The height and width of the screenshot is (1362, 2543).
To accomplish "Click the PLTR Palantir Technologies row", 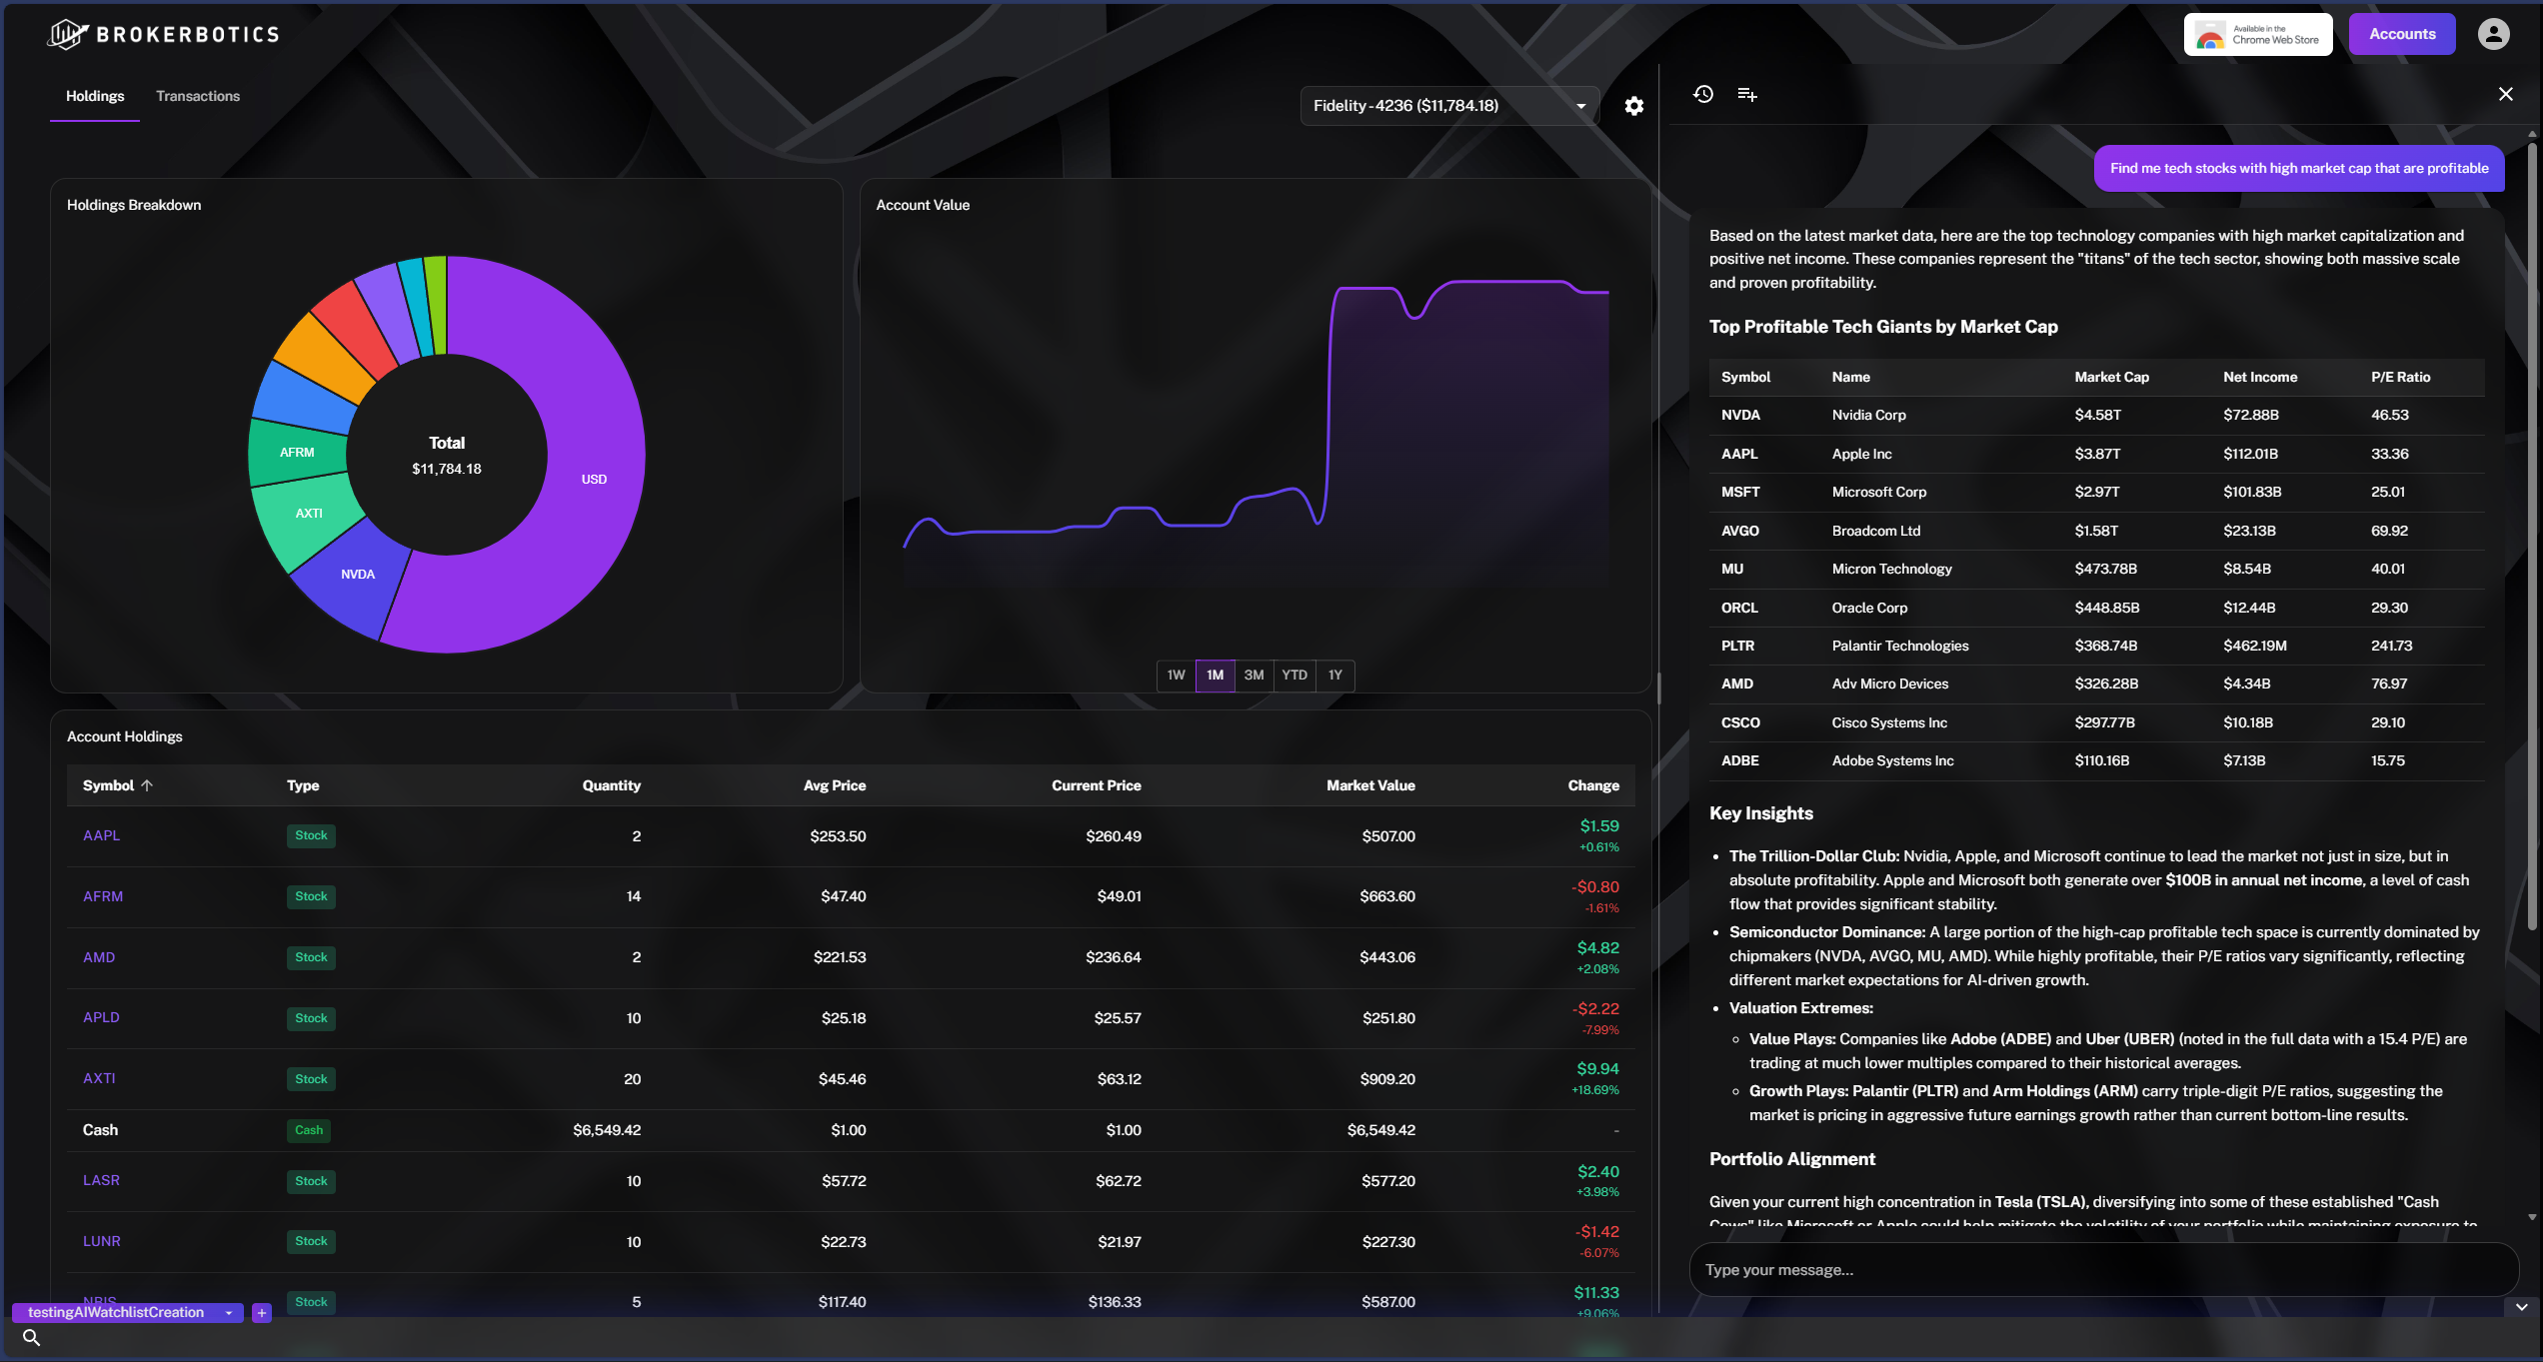I will click(x=2096, y=646).
